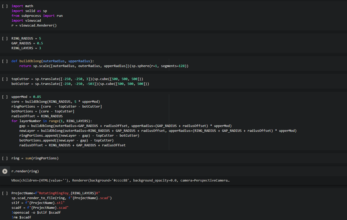Run the topCutter cell via its bracket
The width and height of the screenshot is (347, 220).
pyautogui.click(x=5, y=79)
